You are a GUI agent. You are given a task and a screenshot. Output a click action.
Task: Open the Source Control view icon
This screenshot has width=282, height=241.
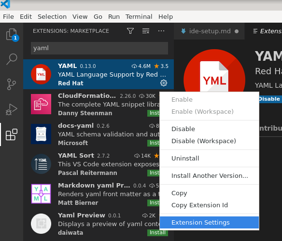(x=12, y=84)
